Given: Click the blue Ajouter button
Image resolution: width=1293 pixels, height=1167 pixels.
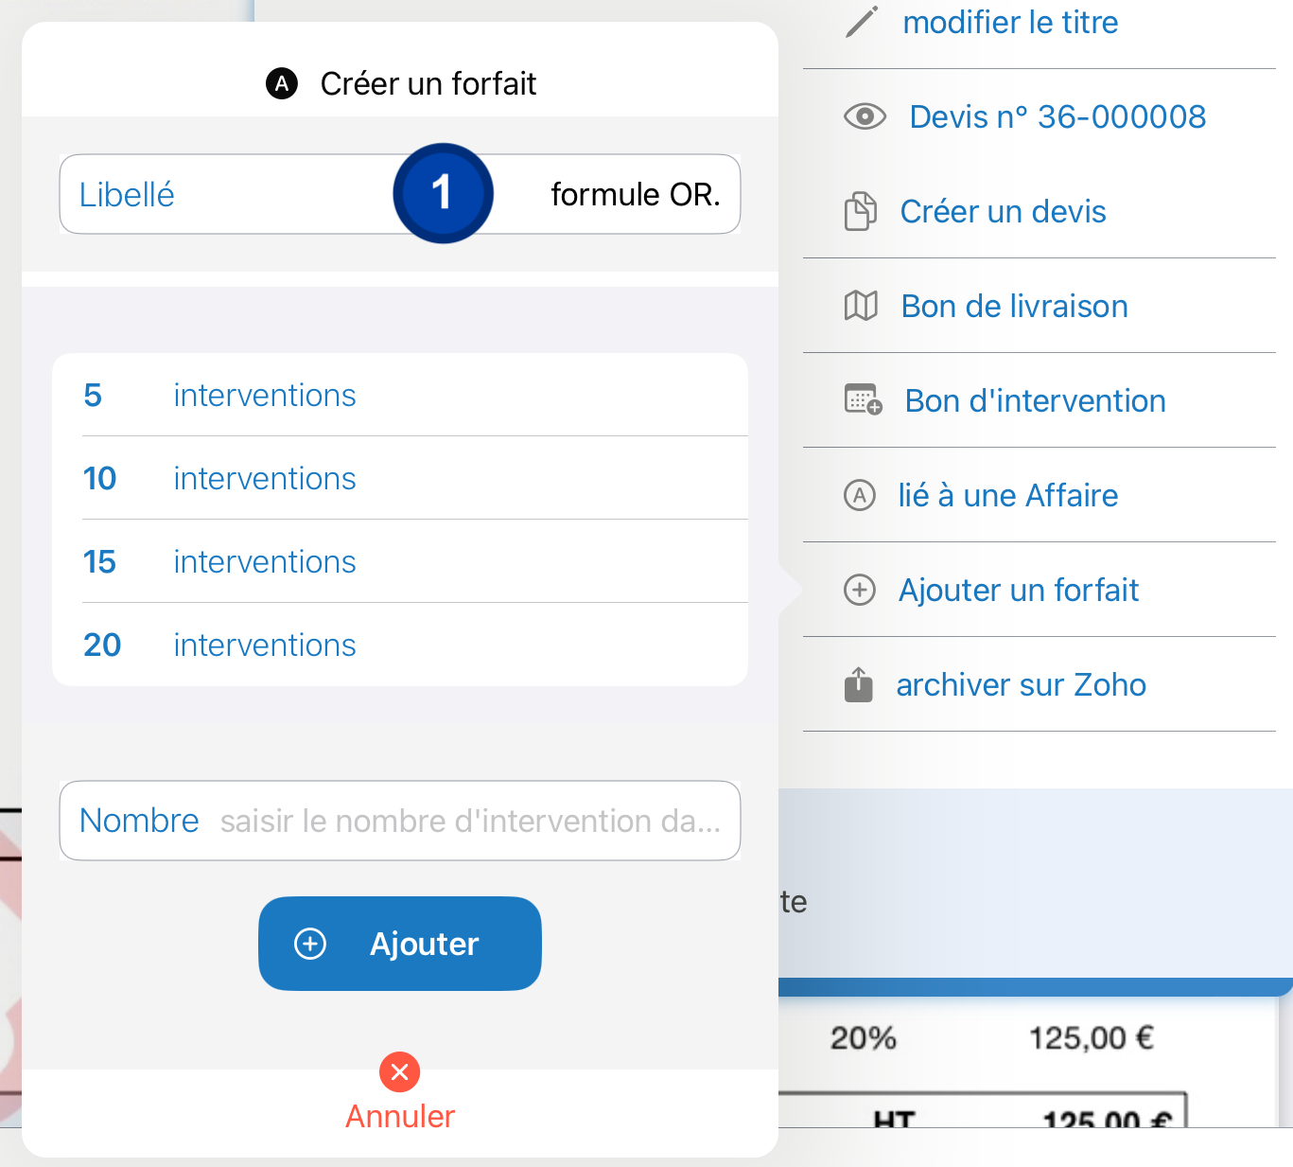Looking at the screenshot, I should pyautogui.click(x=400, y=944).
